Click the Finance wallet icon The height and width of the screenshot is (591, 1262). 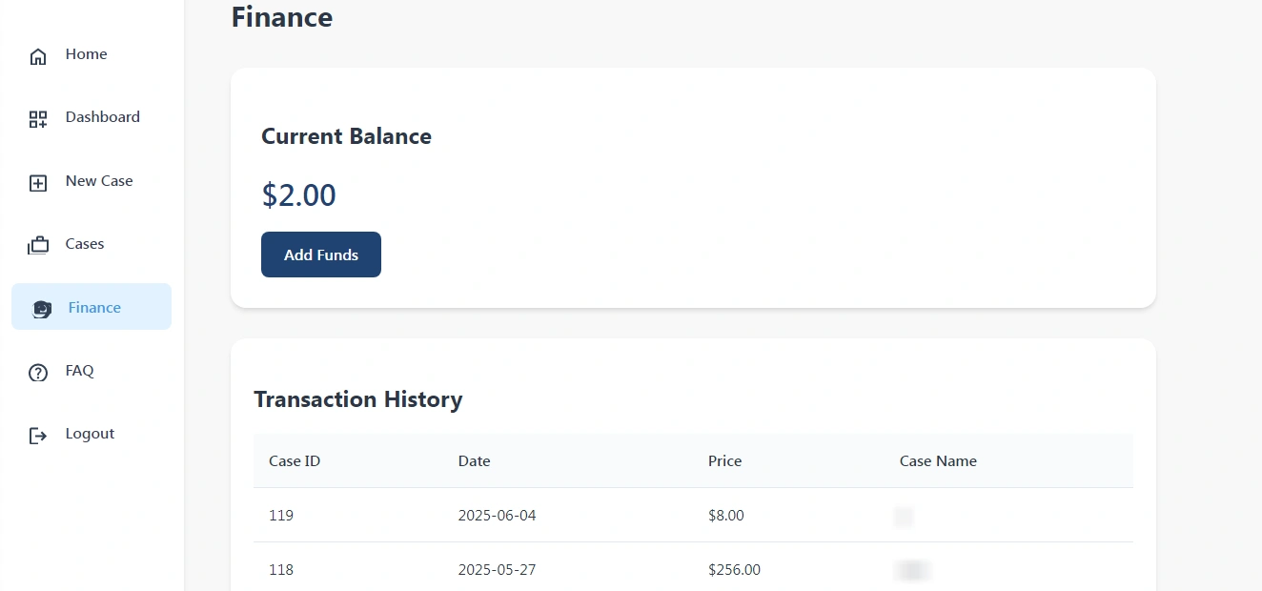(x=41, y=309)
